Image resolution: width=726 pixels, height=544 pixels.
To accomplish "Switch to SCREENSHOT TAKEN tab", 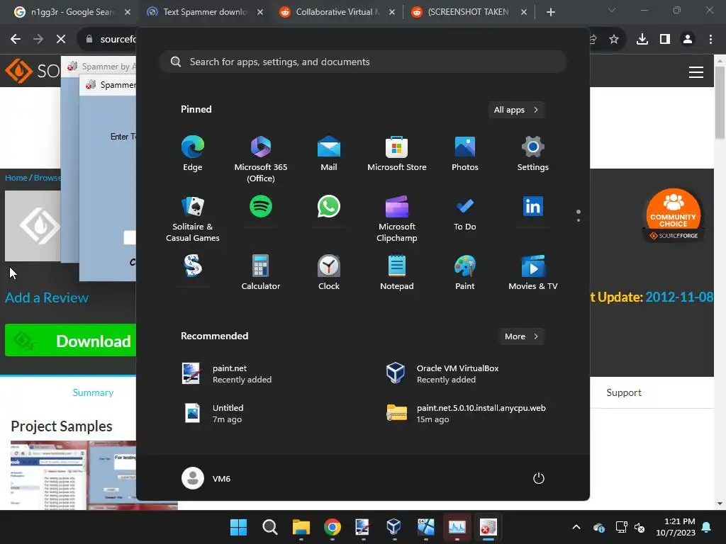I will pos(469,12).
